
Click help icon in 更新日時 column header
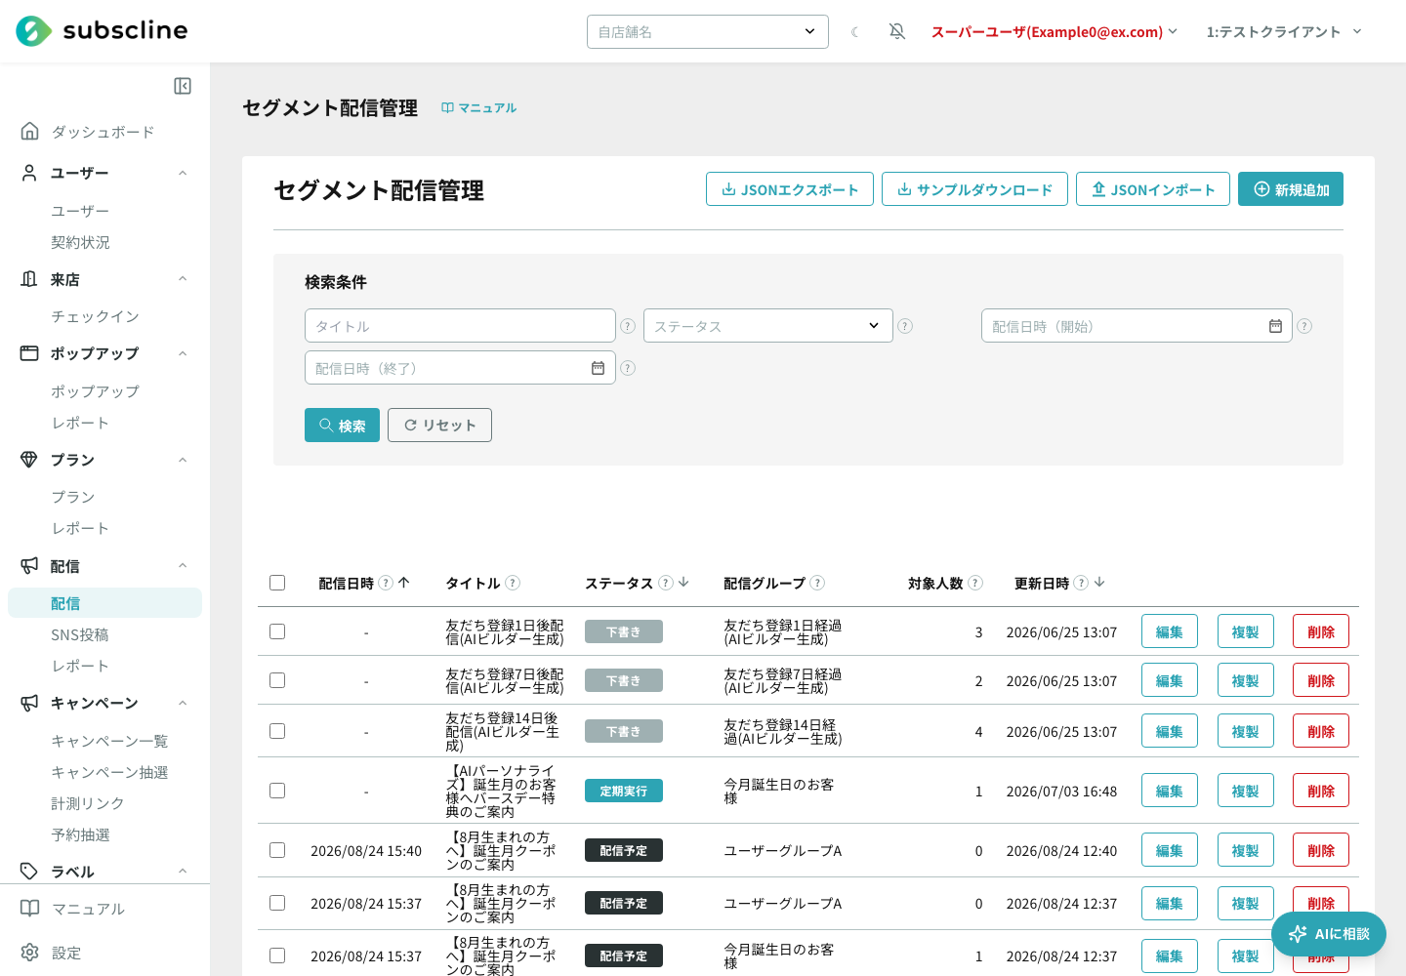point(1081,583)
